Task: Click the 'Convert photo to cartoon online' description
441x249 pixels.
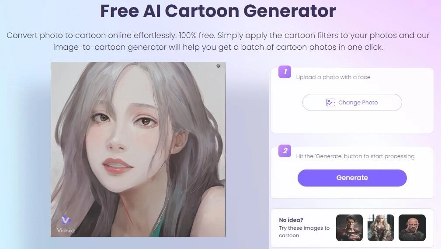Action: (x=218, y=41)
